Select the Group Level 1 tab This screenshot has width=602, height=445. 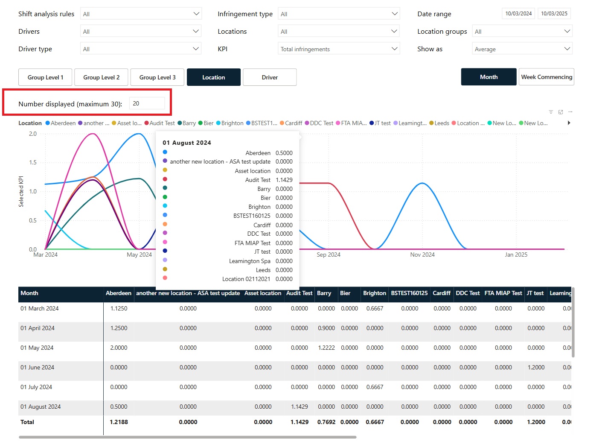(x=46, y=77)
